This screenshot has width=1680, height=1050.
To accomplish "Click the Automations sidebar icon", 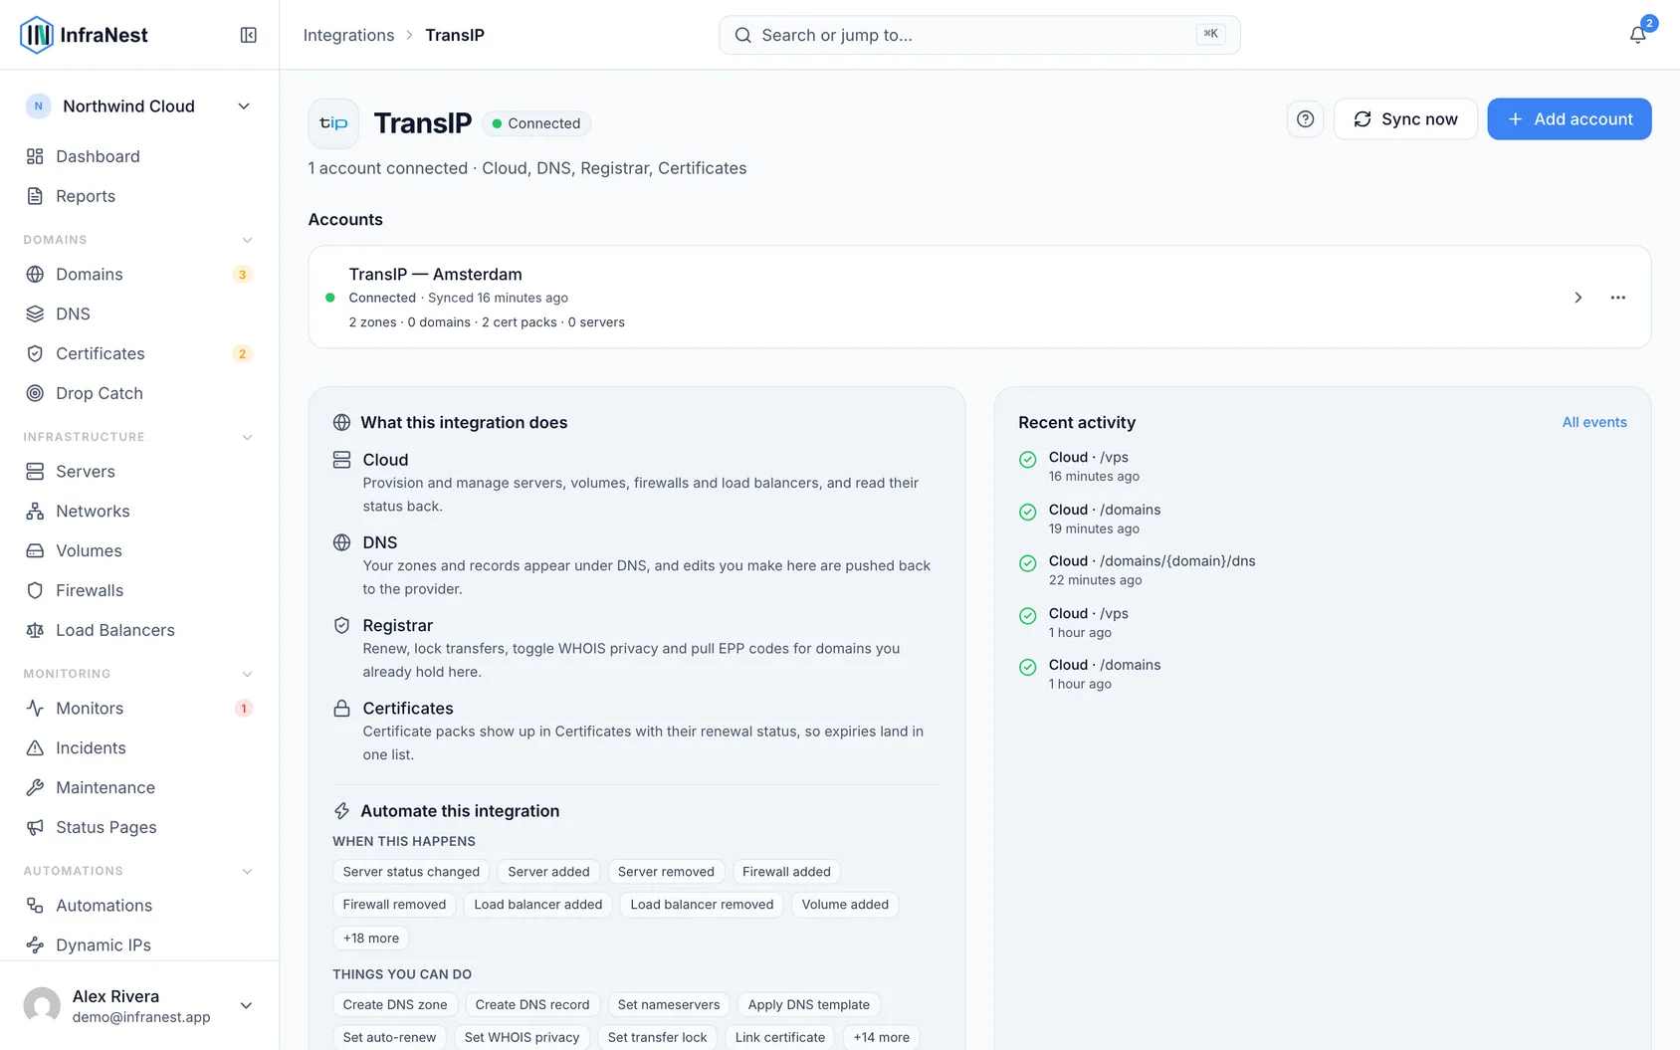I will pyautogui.click(x=35, y=906).
